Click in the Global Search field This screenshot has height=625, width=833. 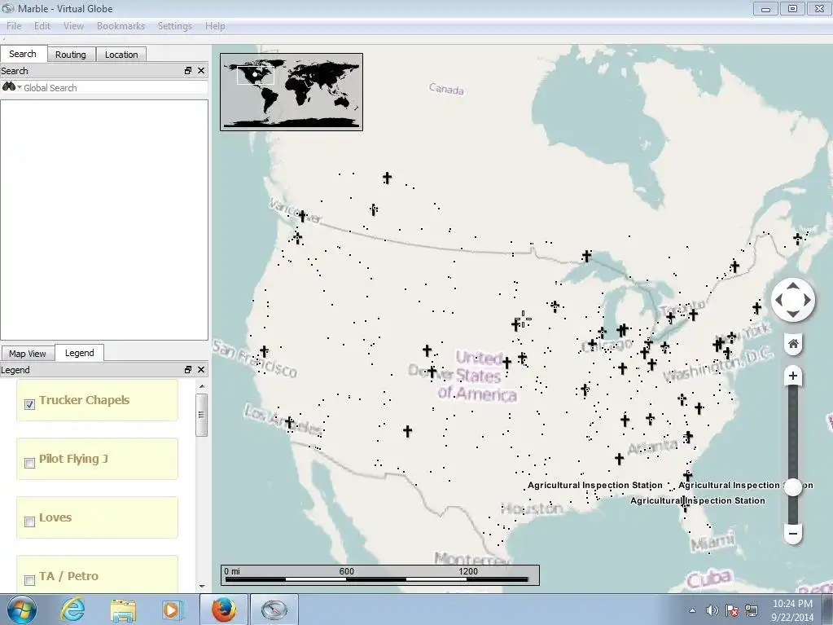coord(114,88)
